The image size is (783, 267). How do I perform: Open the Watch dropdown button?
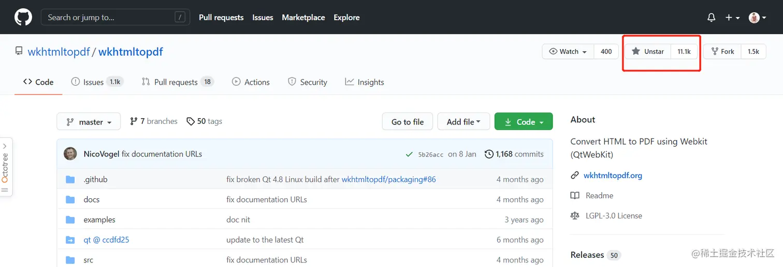point(568,52)
